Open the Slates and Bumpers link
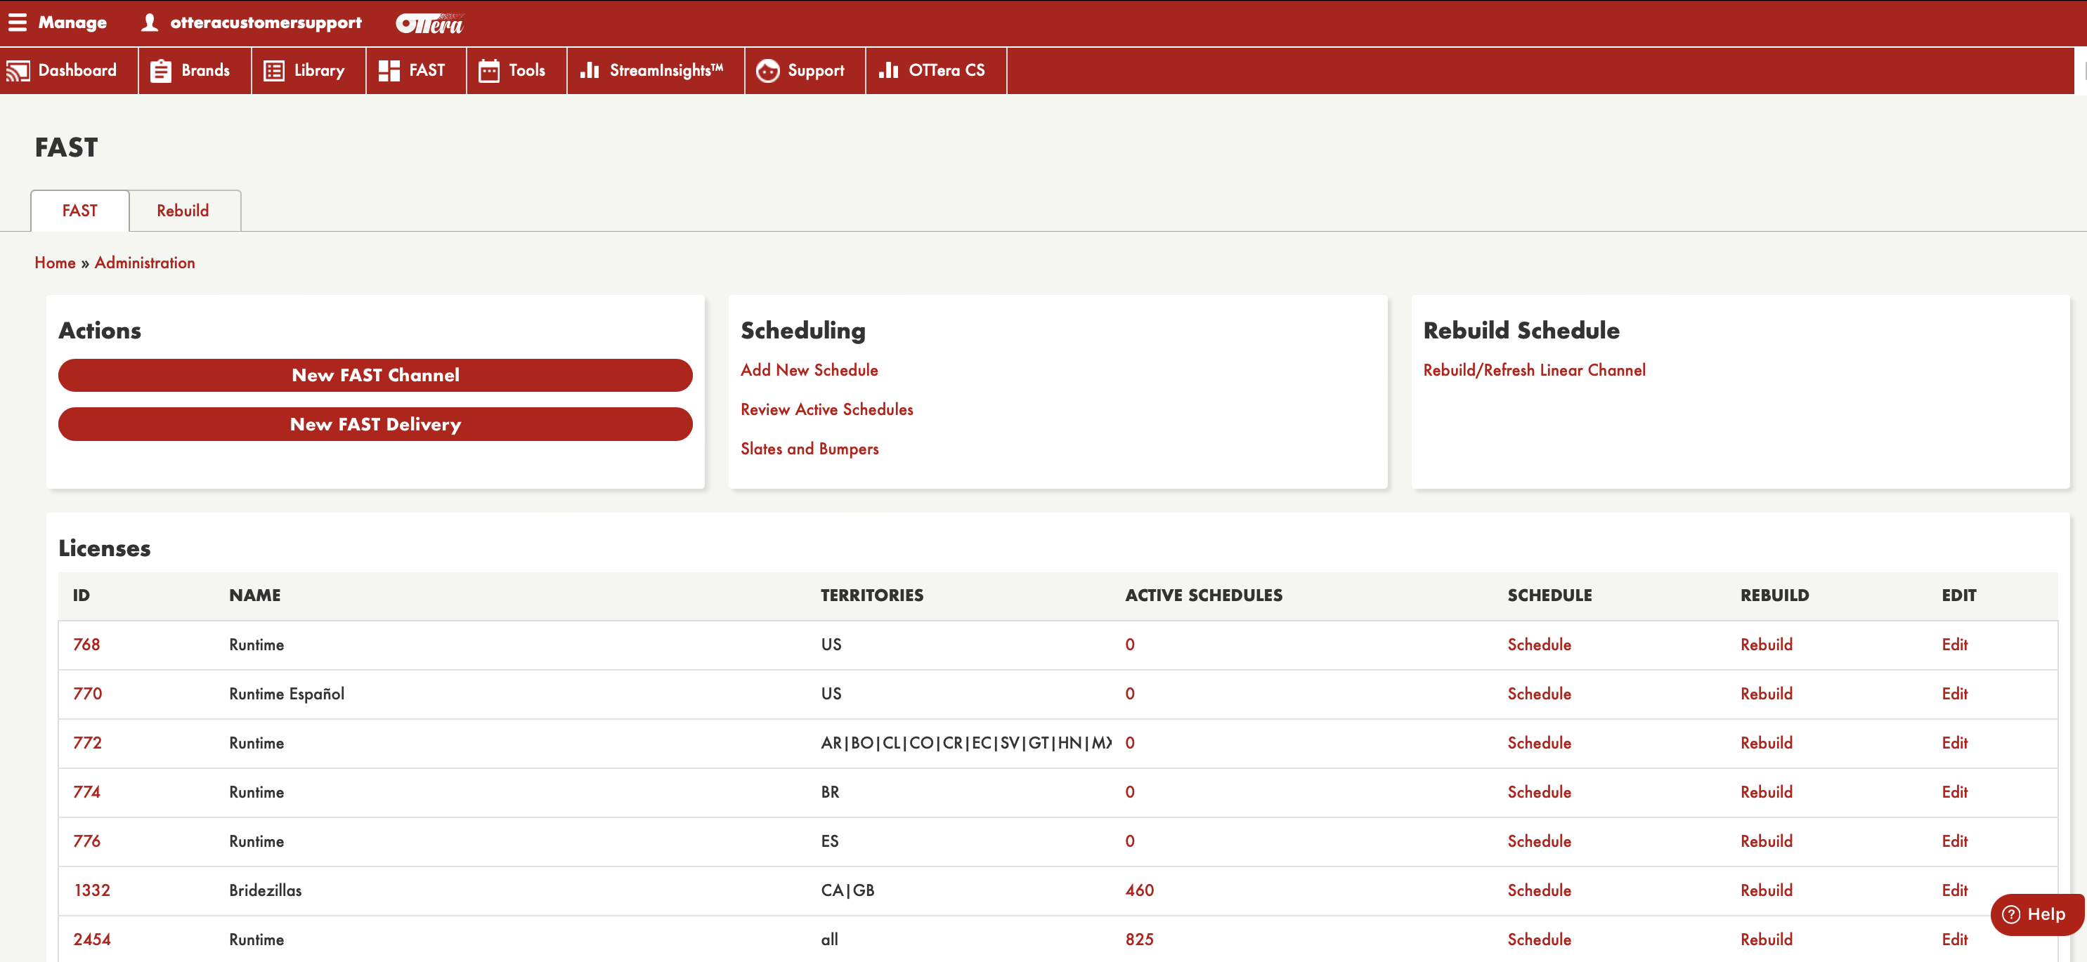 point(809,449)
